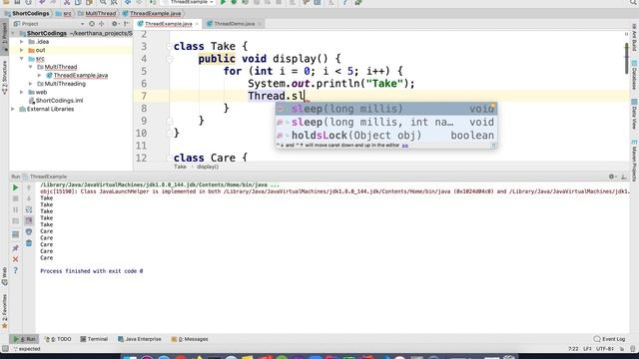Open the Ant Build side panel

pos(635,38)
